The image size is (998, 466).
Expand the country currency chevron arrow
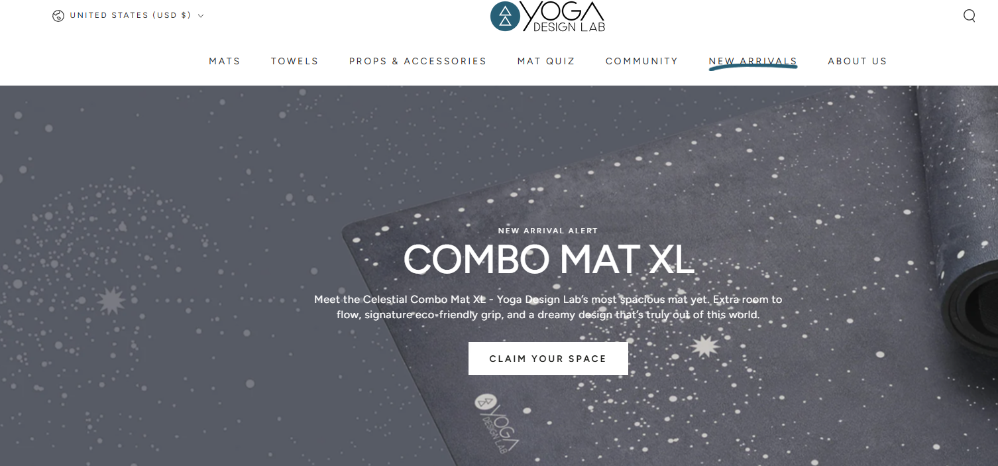pos(201,15)
